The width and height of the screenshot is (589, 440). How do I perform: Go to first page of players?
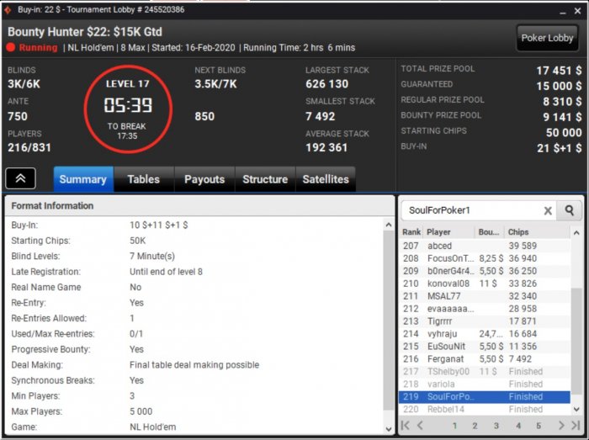tap(406, 426)
